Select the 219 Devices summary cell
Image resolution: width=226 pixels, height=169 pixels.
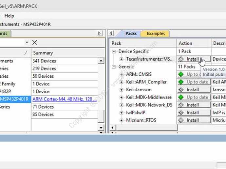(x=65, y=69)
